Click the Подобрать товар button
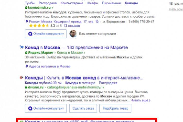 [x=115, y=108]
